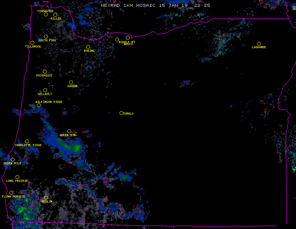Click the Charlotte Ridge station circle
This screenshot has height=229, width=296.
(x=27, y=141)
